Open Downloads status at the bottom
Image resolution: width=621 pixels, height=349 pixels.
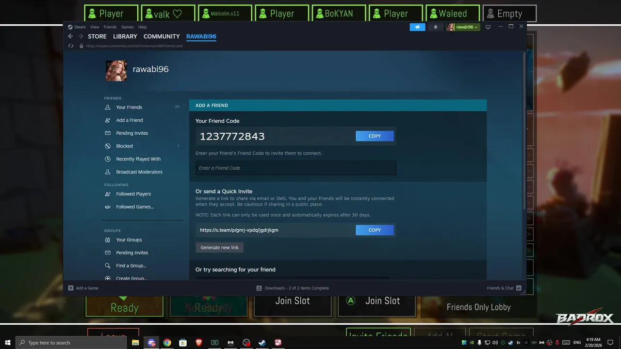(x=293, y=288)
